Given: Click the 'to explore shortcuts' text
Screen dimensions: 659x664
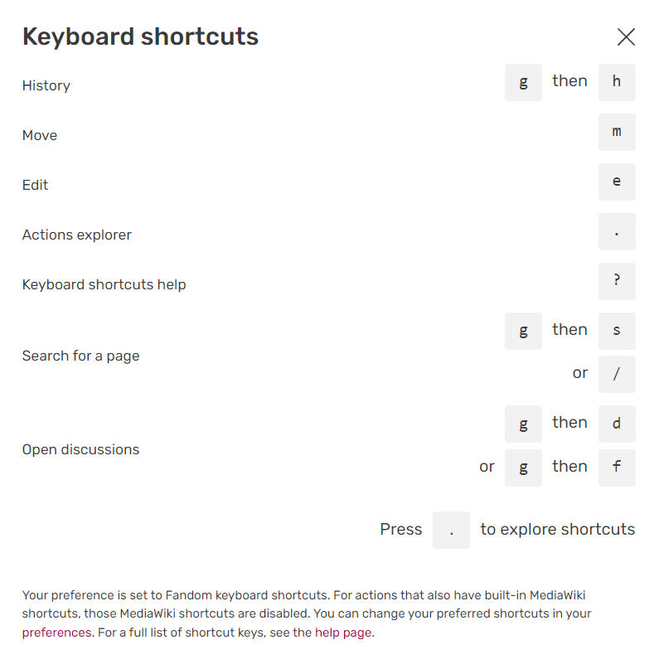Looking at the screenshot, I should point(557,530).
